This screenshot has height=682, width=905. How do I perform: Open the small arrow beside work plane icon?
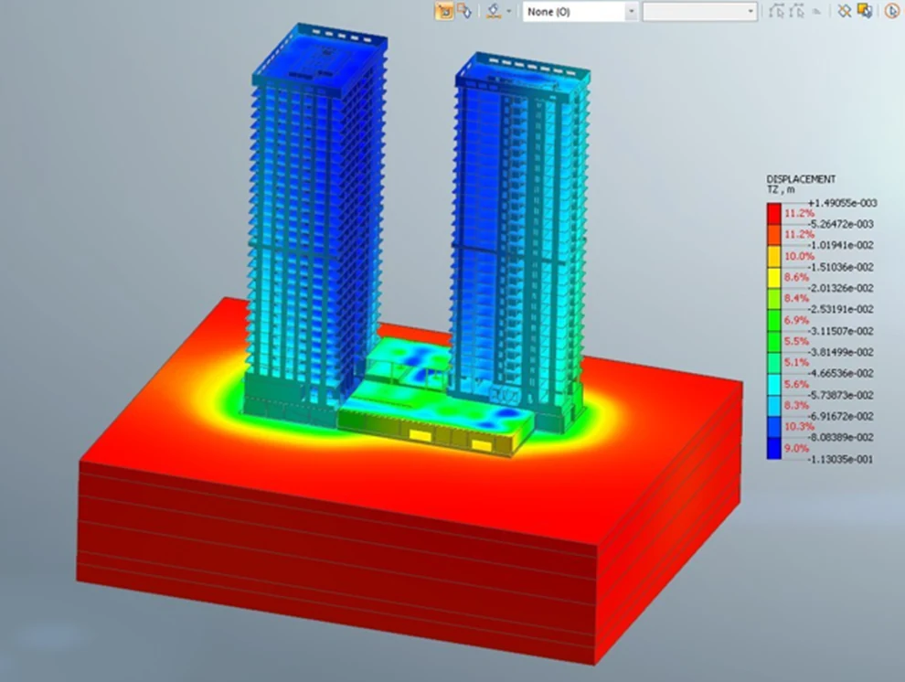508,11
